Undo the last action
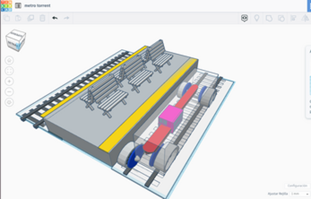Viewport: 311px width, 199px height. click(55, 18)
